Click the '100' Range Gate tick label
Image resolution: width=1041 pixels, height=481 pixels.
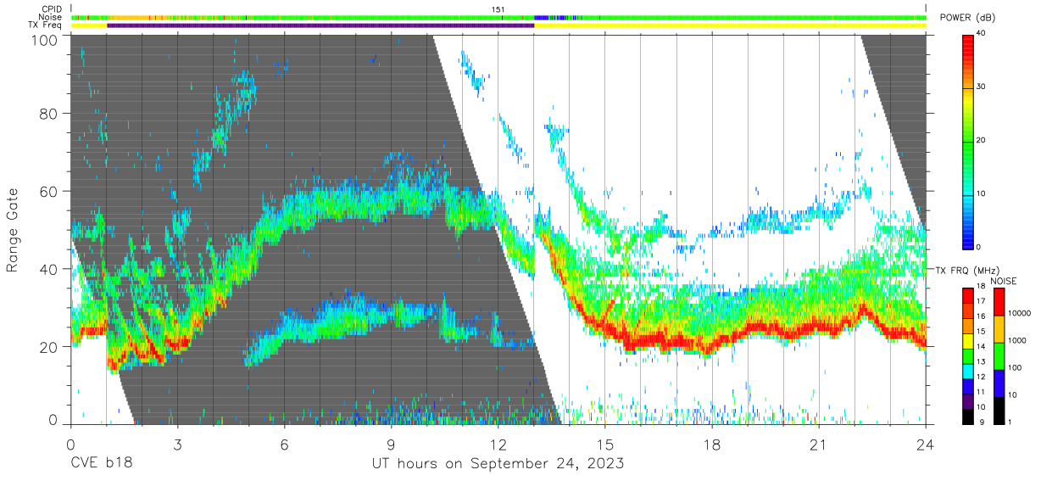click(x=44, y=39)
